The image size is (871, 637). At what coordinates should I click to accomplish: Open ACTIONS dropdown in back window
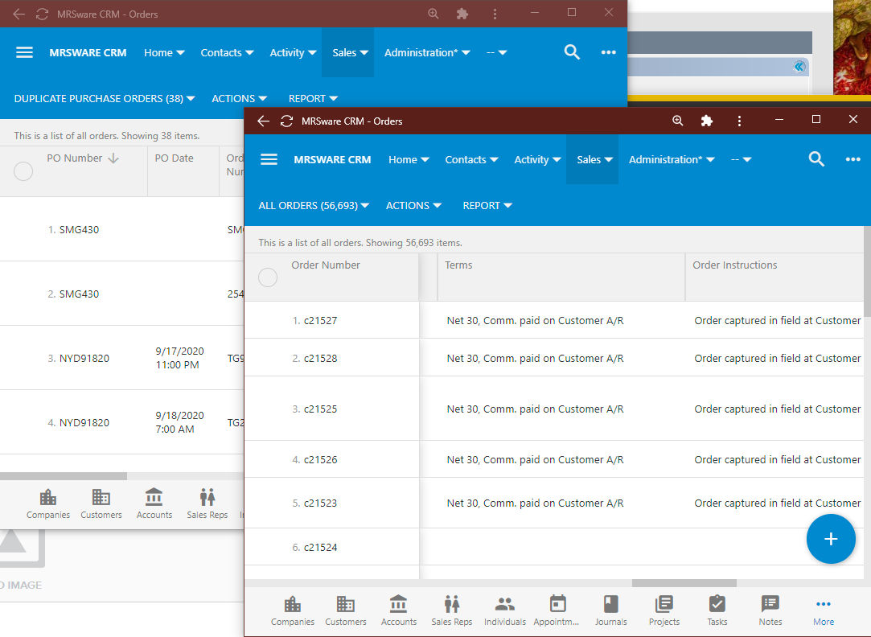point(240,98)
